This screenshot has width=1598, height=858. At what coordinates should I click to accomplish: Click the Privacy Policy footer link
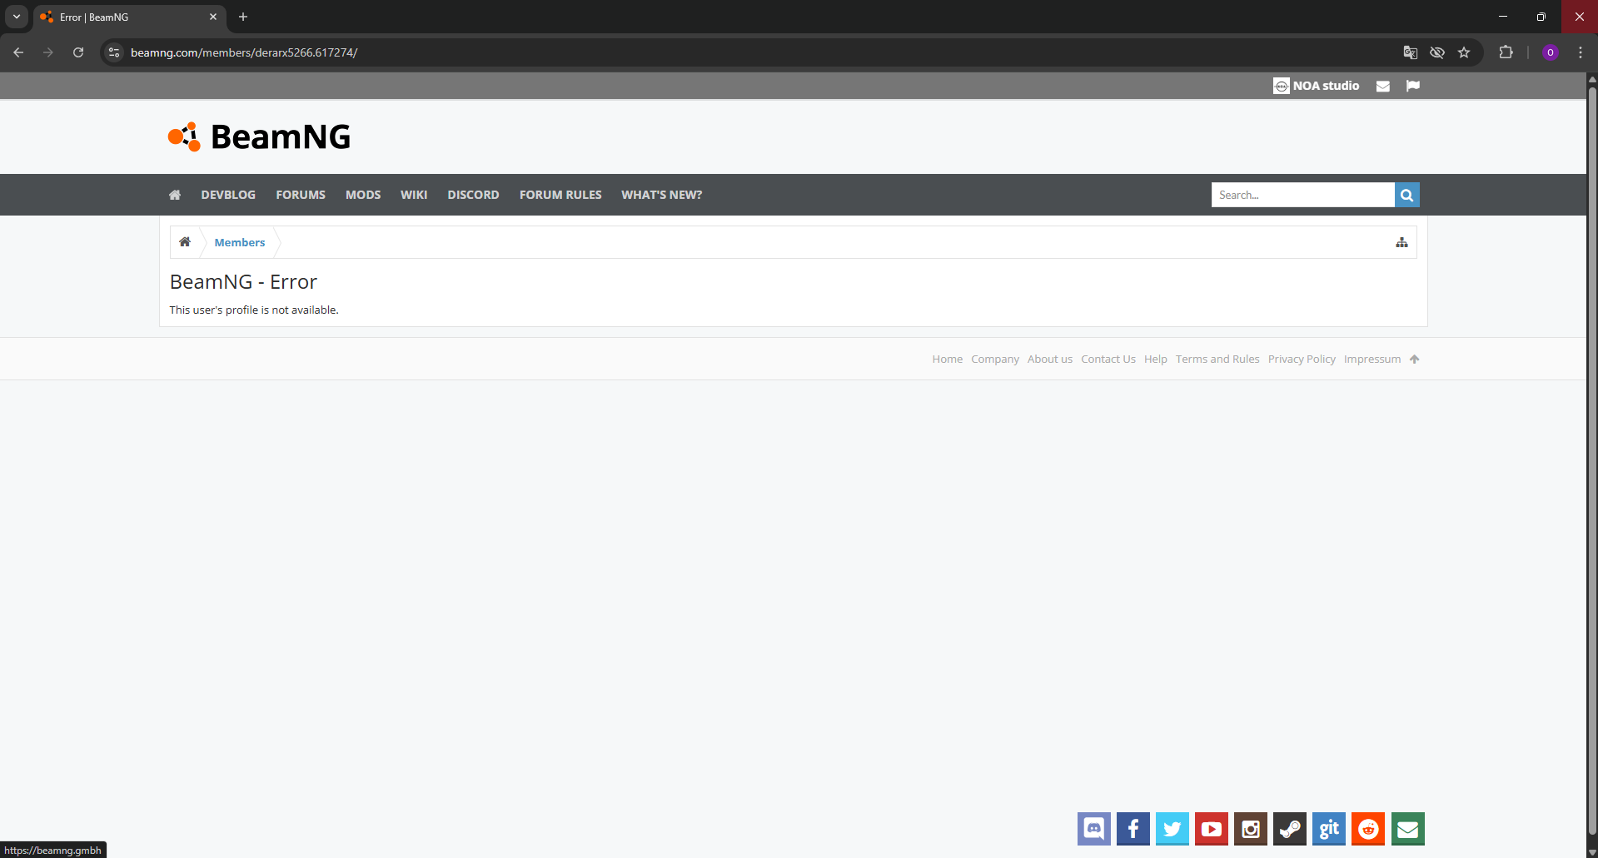(1301, 360)
